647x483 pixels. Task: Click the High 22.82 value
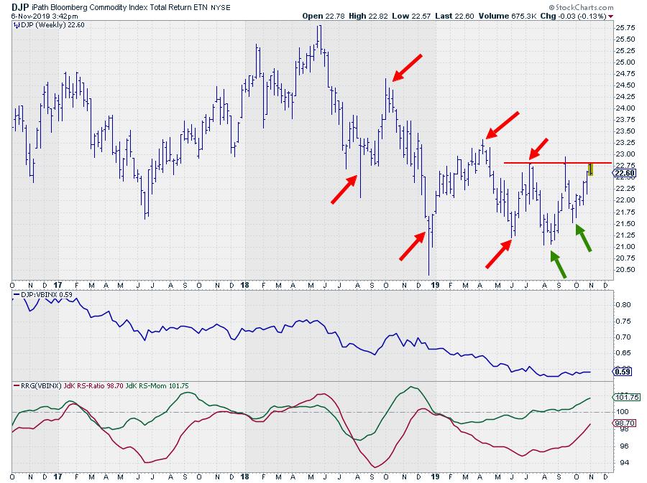click(x=369, y=16)
